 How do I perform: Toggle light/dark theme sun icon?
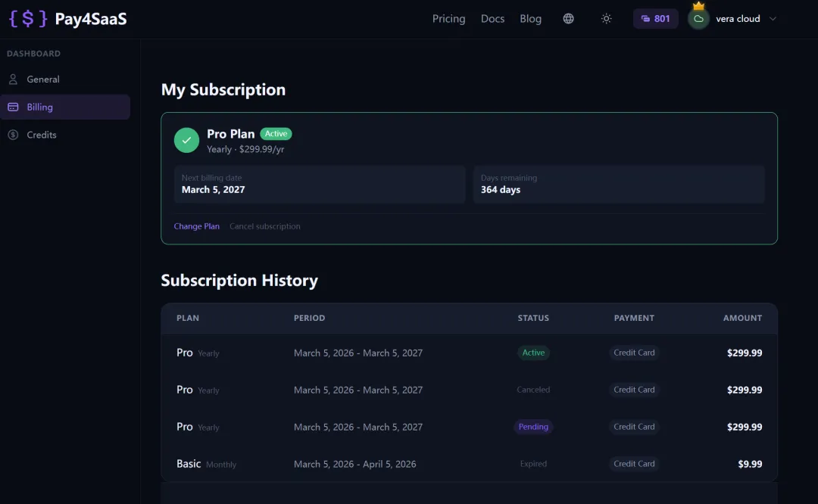[x=606, y=19]
